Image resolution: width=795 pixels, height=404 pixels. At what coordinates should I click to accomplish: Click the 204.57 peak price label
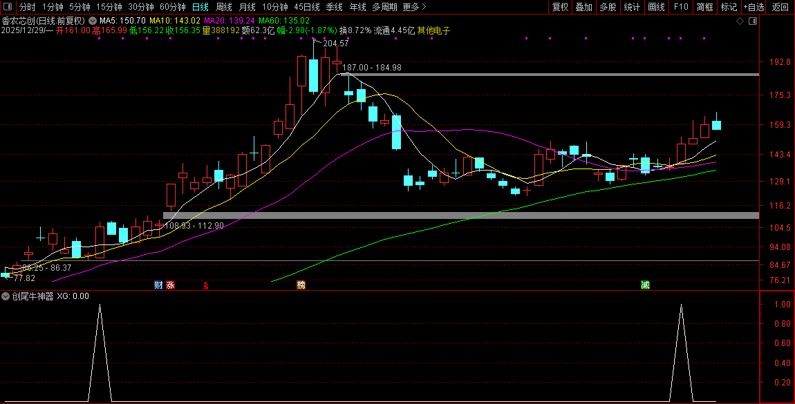(335, 44)
